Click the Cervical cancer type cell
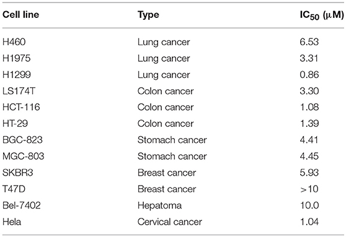The width and height of the screenshot is (346, 237). [x=170, y=222]
